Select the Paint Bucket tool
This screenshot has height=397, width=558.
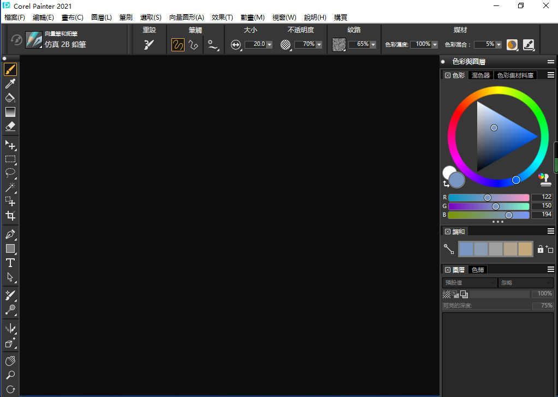[10, 98]
